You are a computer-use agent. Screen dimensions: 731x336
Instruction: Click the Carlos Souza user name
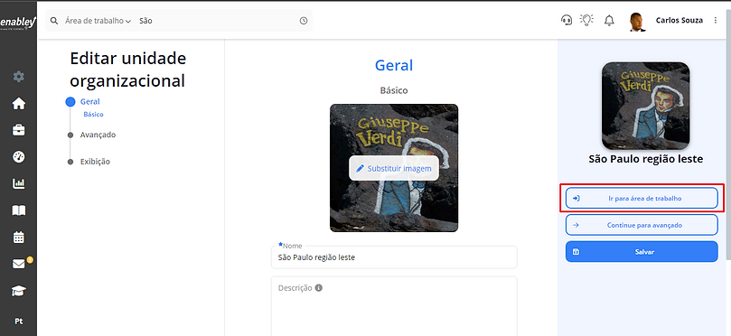tap(679, 21)
